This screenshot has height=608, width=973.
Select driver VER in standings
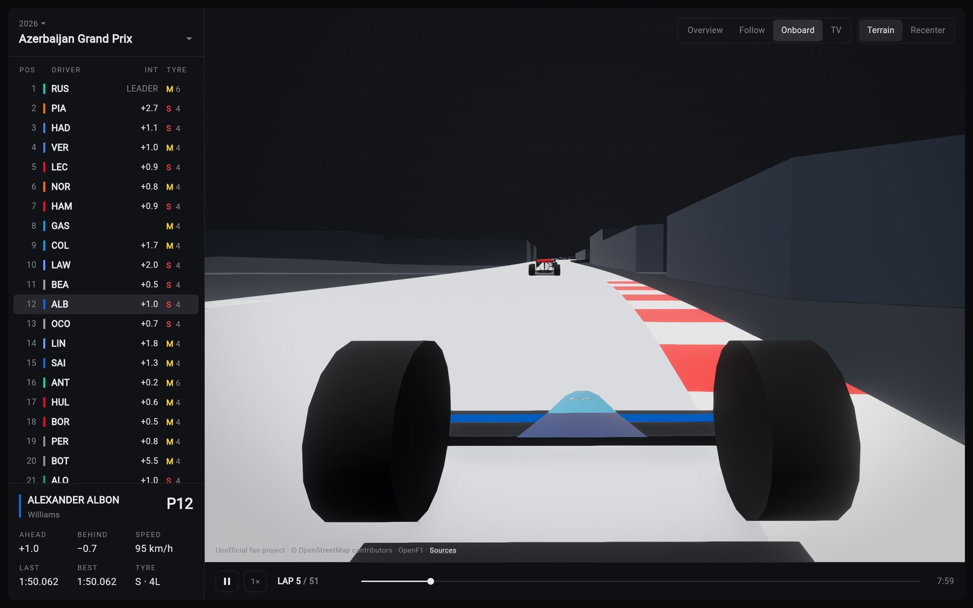pyautogui.click(x=106, y=148)
